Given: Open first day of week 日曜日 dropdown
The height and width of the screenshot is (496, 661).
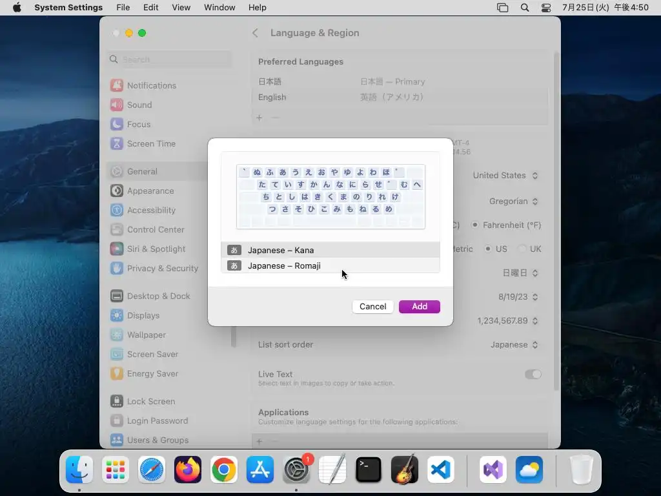Looking at the screenshot, I should coord(520,273).
